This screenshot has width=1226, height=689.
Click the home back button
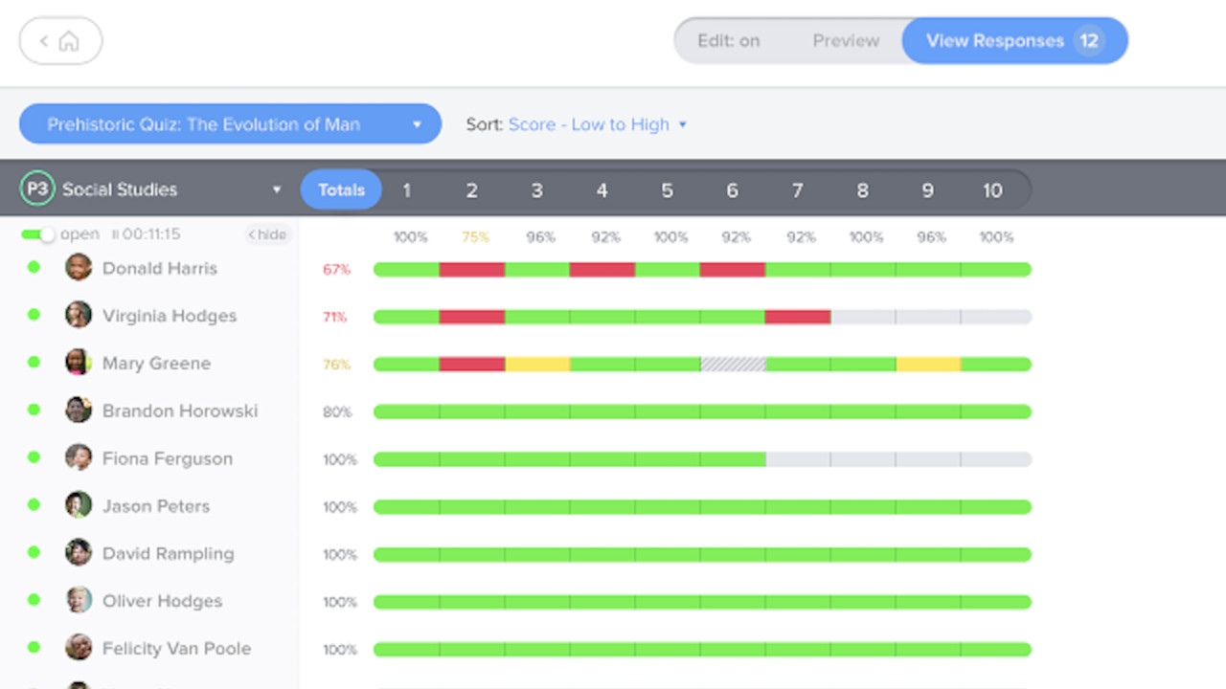[x=60, y=41]
